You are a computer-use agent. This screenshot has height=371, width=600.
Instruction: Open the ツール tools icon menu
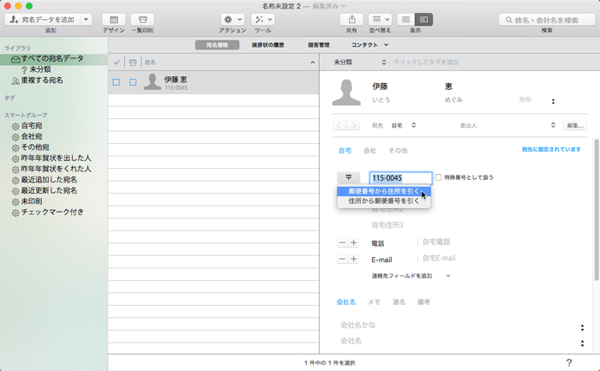[263, 19]
